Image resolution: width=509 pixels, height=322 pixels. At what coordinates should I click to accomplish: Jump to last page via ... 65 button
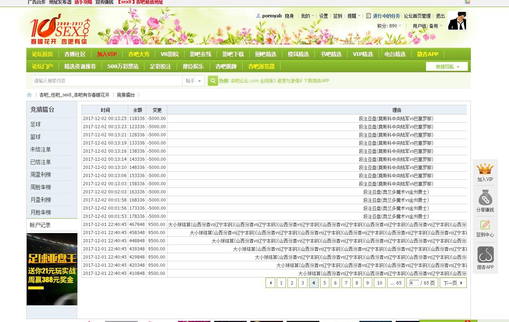(396, 283)
